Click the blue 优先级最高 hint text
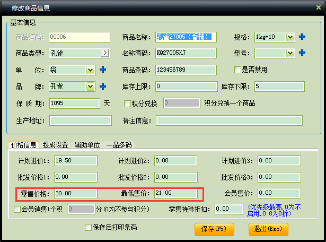 pos(274,210)
